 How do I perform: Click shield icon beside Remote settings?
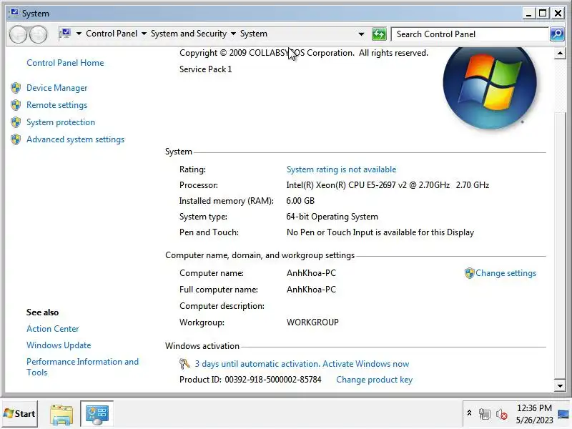tap(16, 105)
